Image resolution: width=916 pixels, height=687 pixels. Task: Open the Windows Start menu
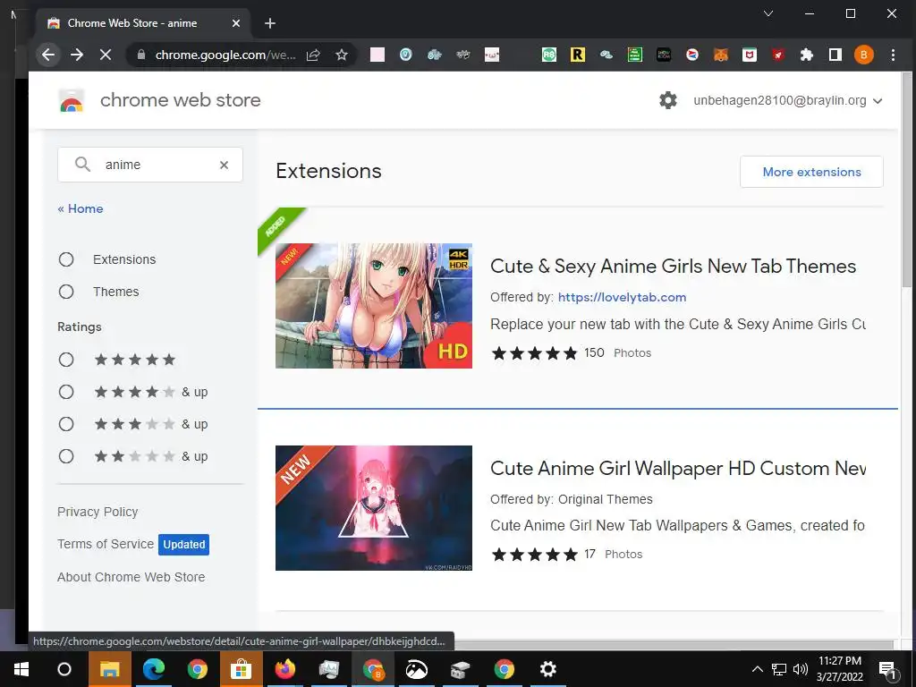tap(21, 669)
